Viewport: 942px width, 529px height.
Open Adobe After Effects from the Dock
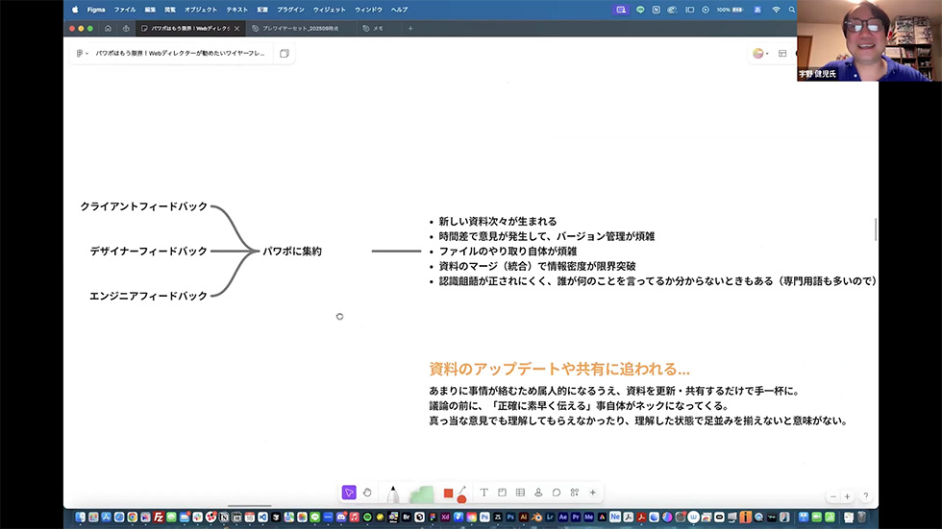pyautogui.click(x=562, y=517)
